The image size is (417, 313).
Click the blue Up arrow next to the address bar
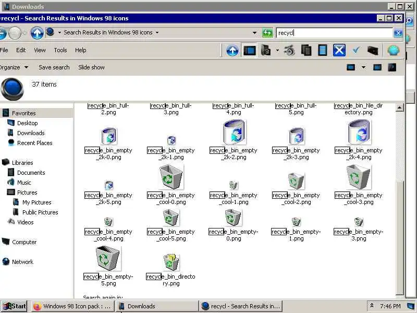coord(37,33)
